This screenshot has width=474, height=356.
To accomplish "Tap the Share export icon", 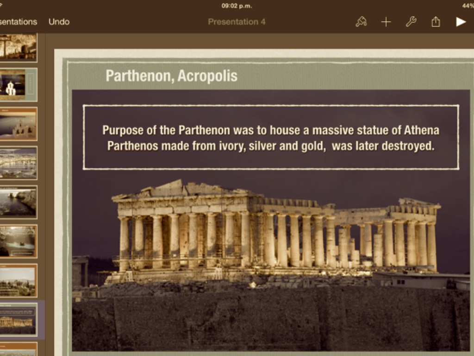I will 436,22.
